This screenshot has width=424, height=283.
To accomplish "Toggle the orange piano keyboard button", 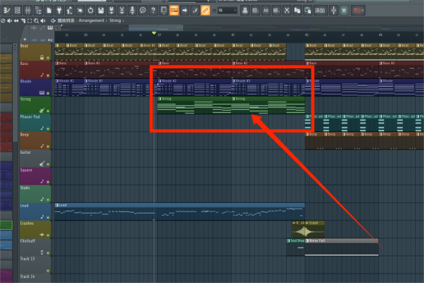I will point(174,11).
